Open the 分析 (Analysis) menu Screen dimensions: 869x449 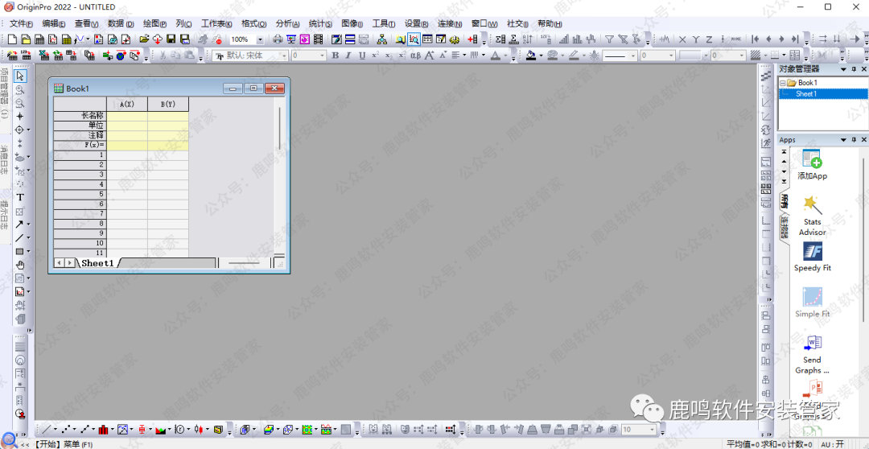click(x=286, y=23)
